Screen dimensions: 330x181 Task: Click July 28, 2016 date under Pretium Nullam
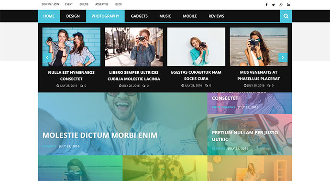238,148
